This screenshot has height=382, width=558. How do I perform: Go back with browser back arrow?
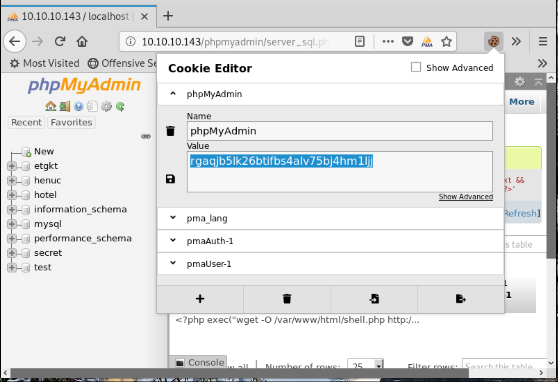pyautogui.click(x=15, y=41)
